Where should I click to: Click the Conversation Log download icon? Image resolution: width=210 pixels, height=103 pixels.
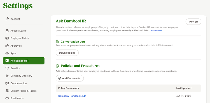click(x=57, y=42)
